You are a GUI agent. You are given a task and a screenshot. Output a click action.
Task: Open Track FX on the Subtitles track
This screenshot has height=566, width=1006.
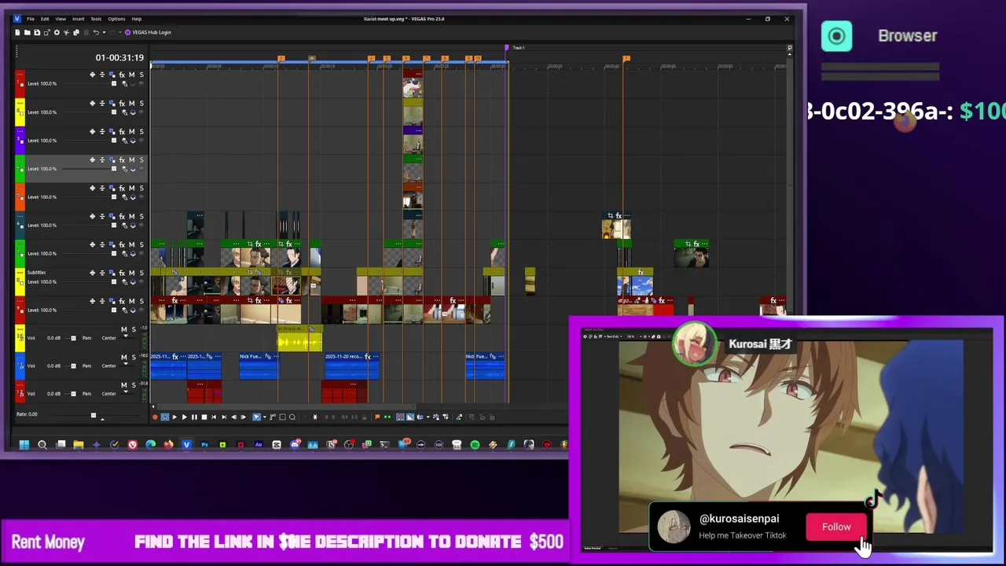click(122, 273)
